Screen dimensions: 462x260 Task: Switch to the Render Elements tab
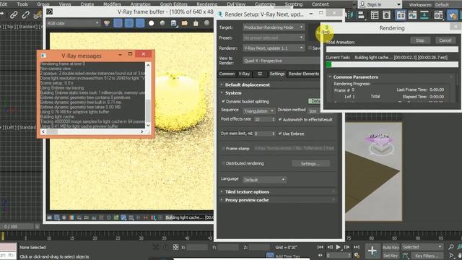[303, 74]
